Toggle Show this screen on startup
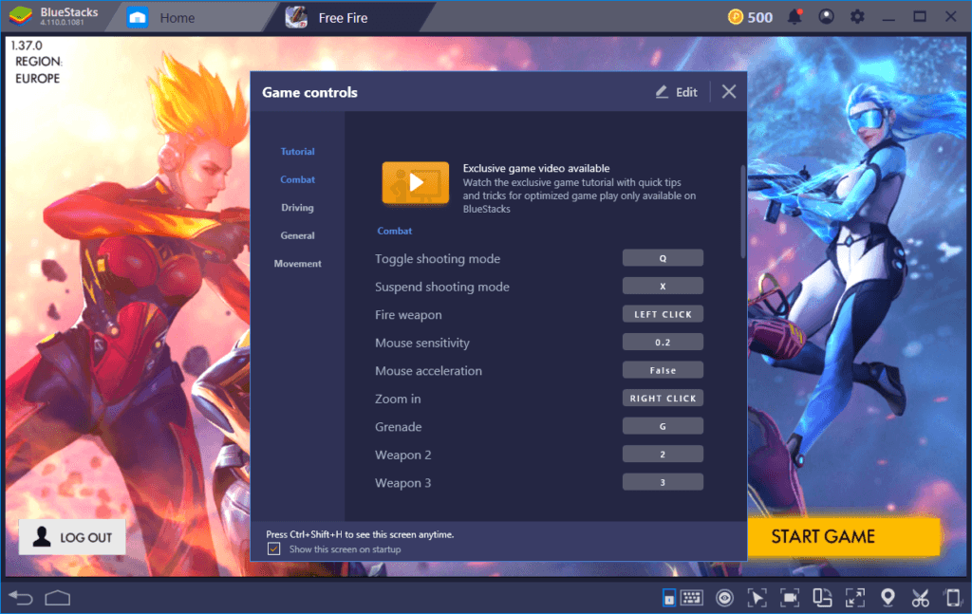This screenshot has height=614, width=972. coord(274,549)
